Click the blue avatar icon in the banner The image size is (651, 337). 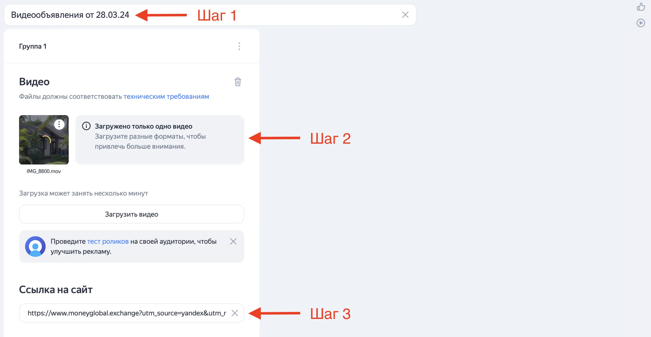35,246
